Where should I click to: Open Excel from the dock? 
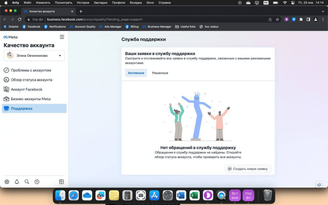(194, 196)
